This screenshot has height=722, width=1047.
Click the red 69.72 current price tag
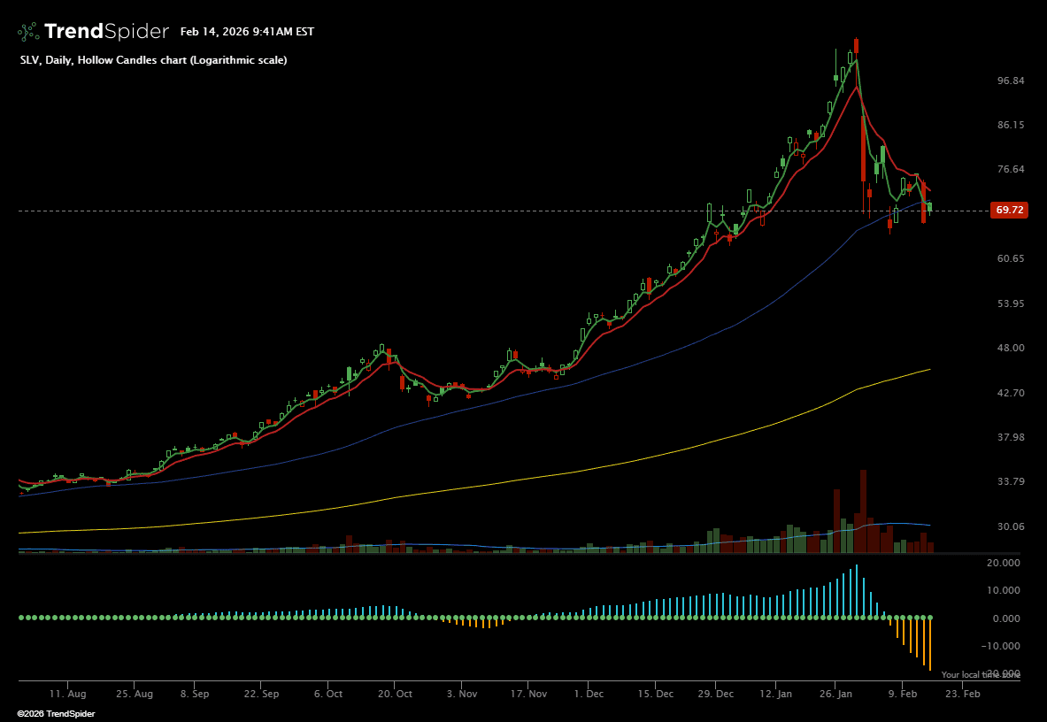1010,211
